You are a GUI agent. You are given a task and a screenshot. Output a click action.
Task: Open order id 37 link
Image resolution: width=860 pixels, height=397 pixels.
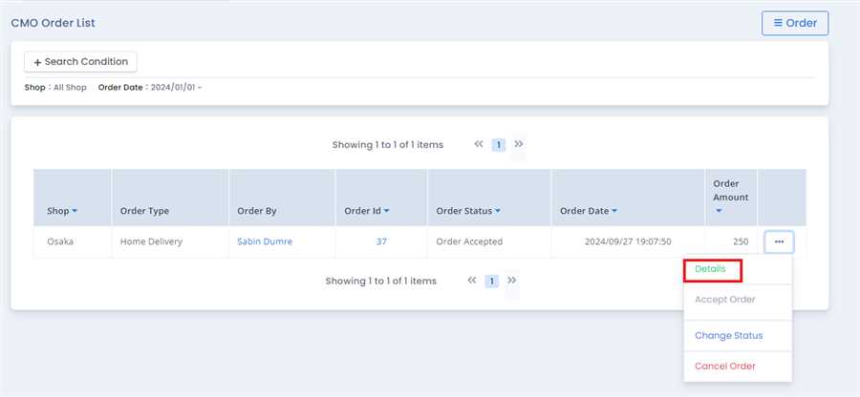(381, 242)
